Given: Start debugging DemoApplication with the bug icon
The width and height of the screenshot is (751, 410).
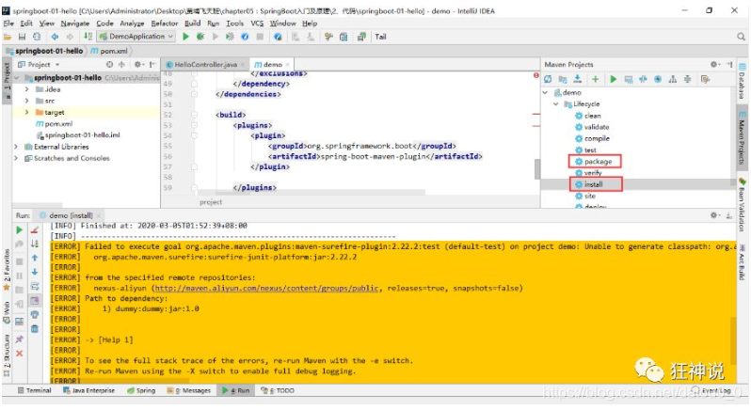Looking at the screenshot, I should (x=200, y=37).
